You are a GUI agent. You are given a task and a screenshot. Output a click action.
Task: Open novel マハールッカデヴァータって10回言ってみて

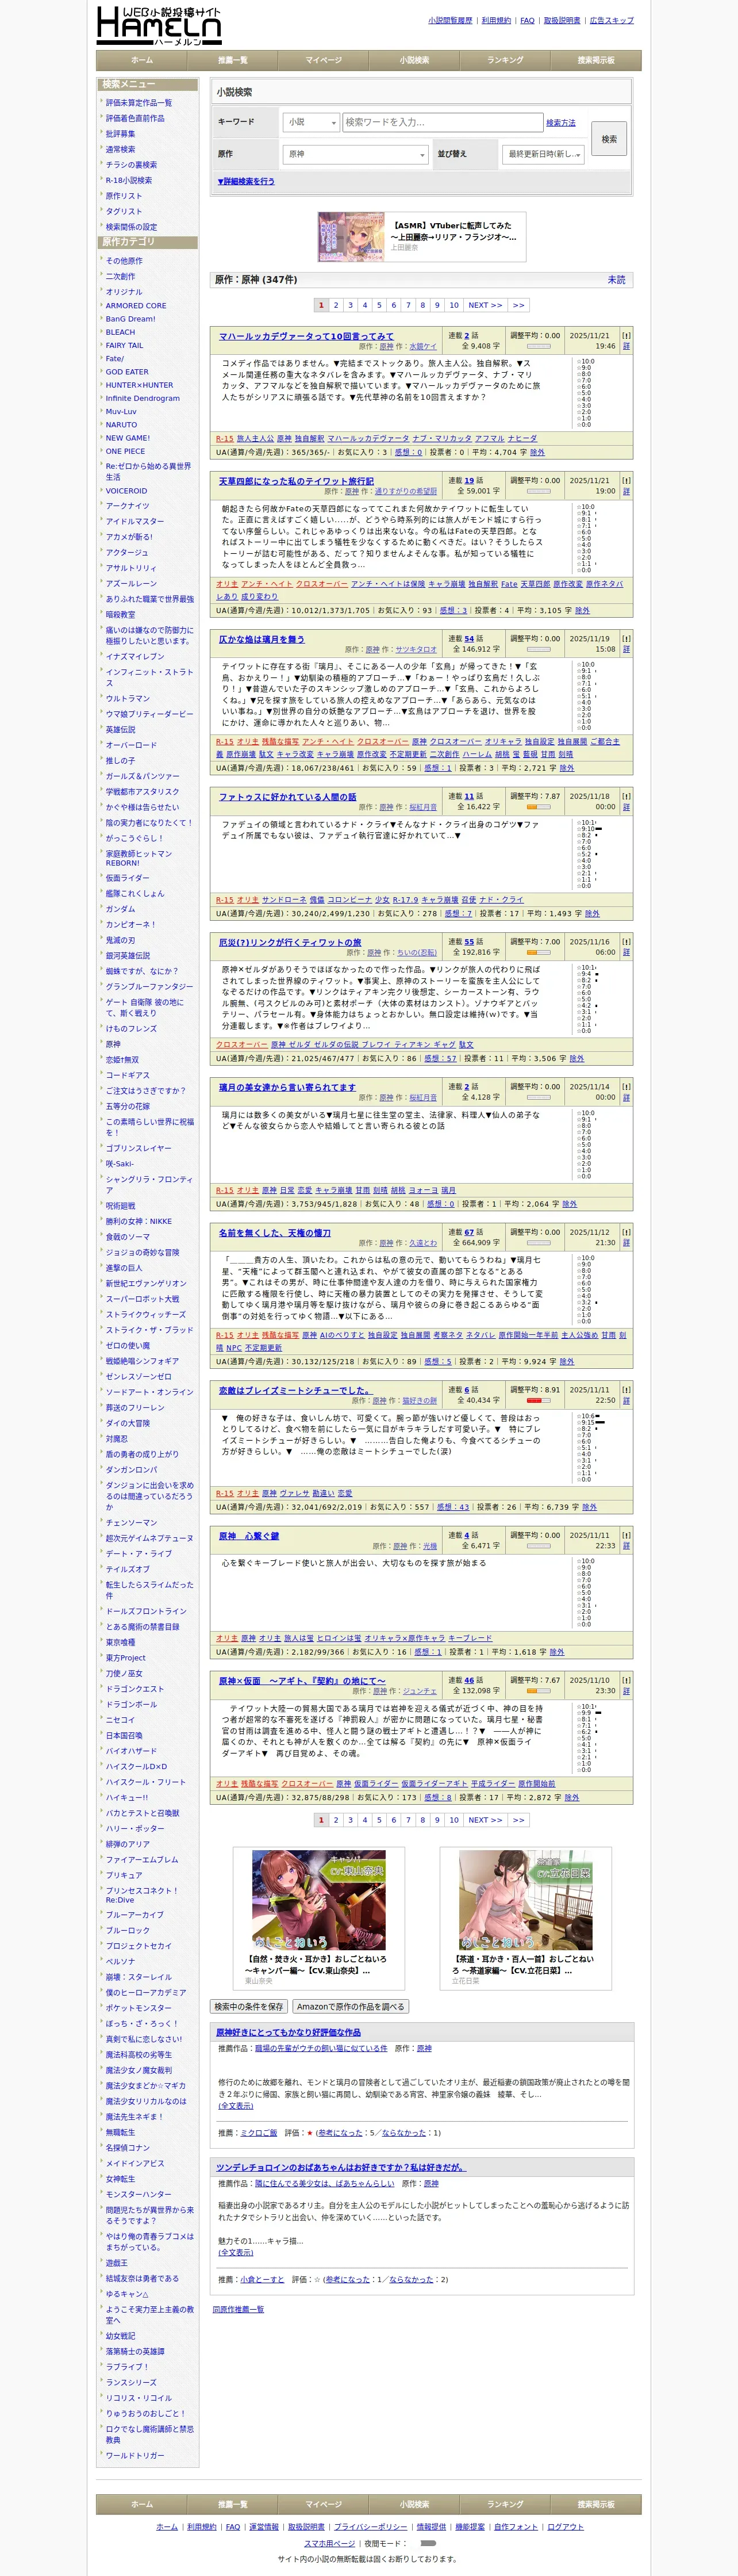pyautogui.click(x=306, y=336)
